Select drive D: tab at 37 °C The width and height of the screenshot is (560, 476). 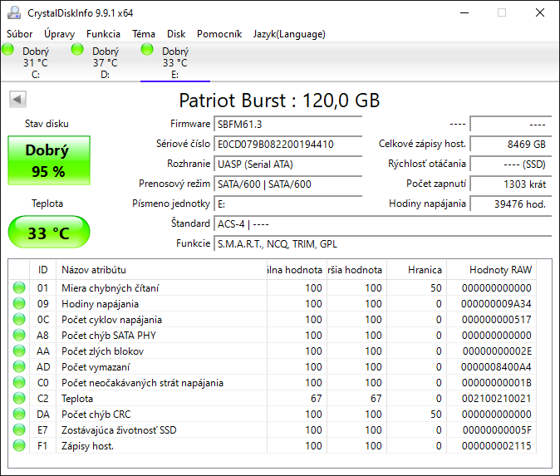(106, 62)
